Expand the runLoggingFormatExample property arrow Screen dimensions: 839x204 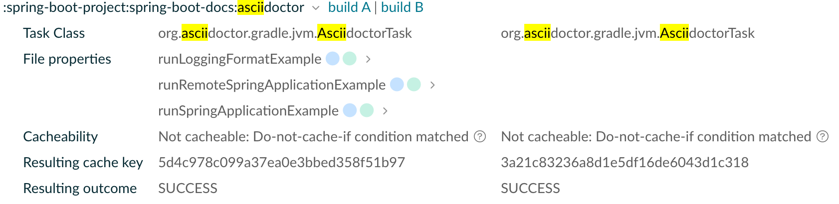(368, 59)
